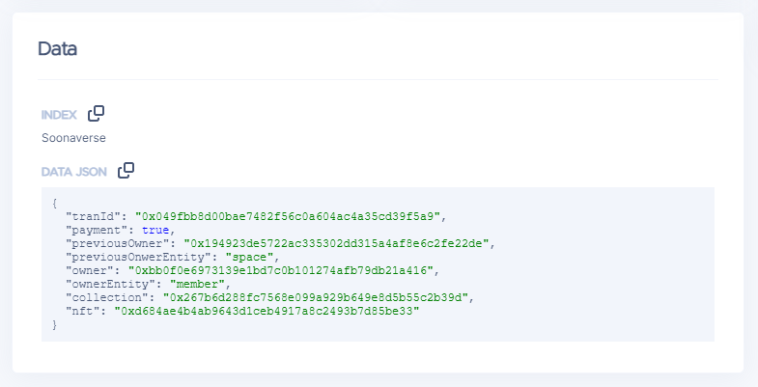The width and height of the screenshot is (758, 387).
Task: Click the copy icon beside DATA JSON
Action: [126, 171]
